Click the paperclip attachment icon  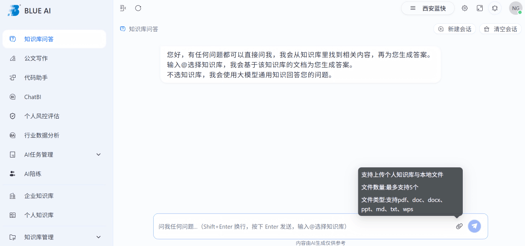point(459,226)
